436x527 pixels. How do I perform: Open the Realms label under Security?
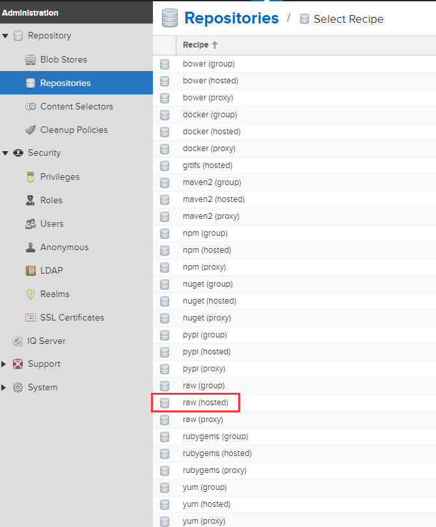[x=55, y=294]
